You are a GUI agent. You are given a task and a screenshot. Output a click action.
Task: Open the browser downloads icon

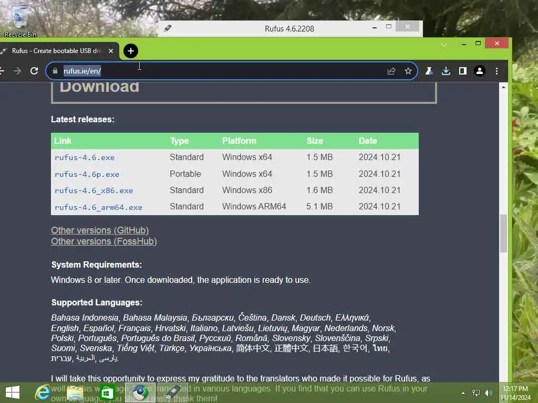(x=446, y=71)
